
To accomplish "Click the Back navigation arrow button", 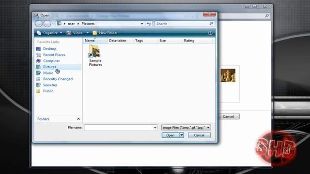I will pos(39,24).
